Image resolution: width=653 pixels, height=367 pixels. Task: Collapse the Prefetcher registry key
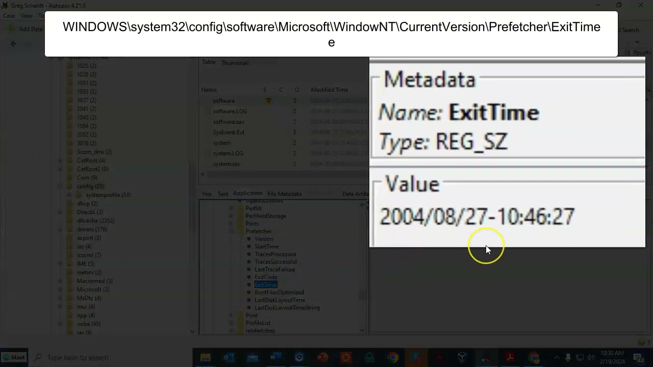click(x=231, y=231)
